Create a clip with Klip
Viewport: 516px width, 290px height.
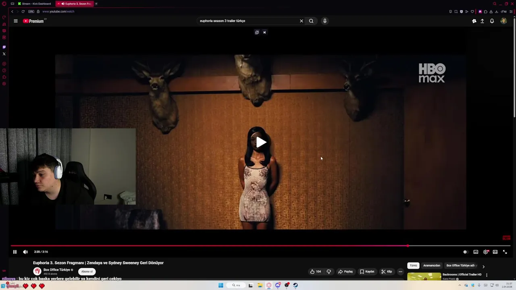[x=387, y=271]
